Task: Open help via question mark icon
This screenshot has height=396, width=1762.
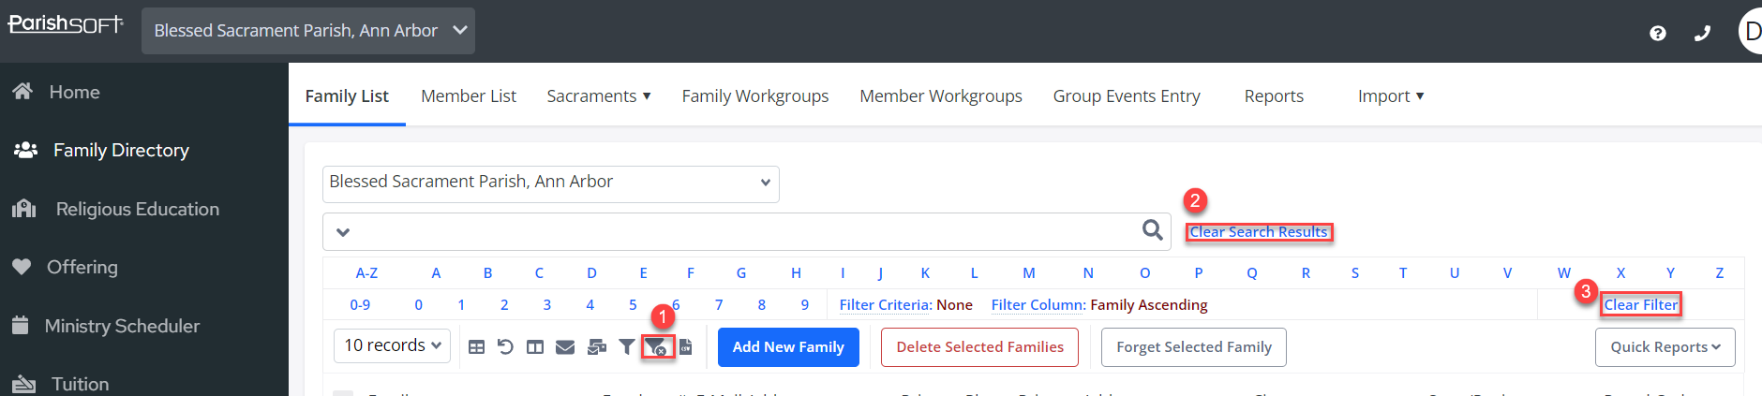Action: tap(1658, 33)
